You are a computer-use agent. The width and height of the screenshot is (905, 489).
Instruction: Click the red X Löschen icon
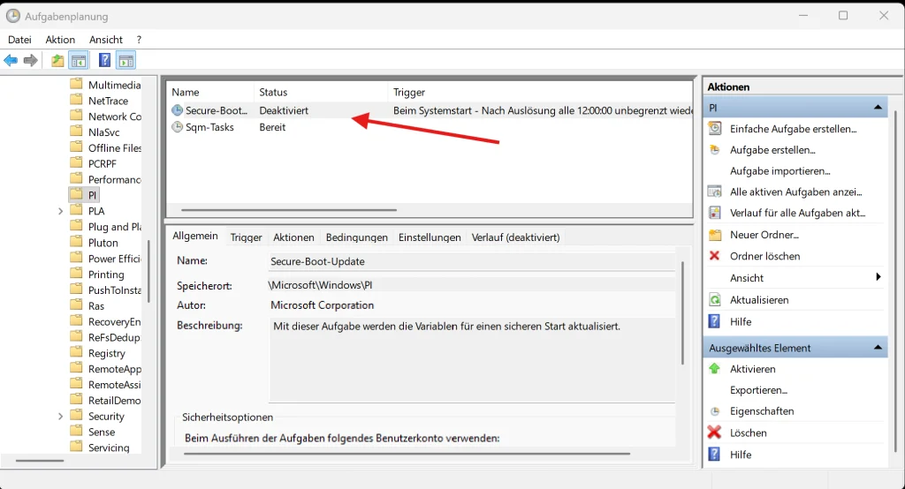click(714, 433)
